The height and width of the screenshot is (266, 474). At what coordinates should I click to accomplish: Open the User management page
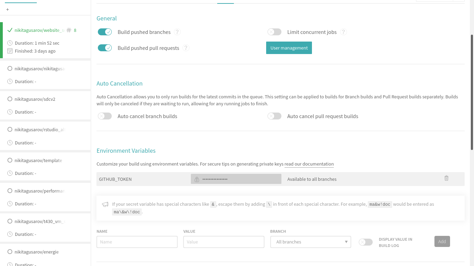(x=289, y=48)
